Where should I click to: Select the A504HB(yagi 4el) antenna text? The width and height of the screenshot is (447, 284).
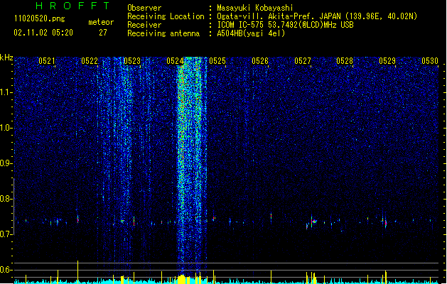pyautogui.click(x=251, y=33)
